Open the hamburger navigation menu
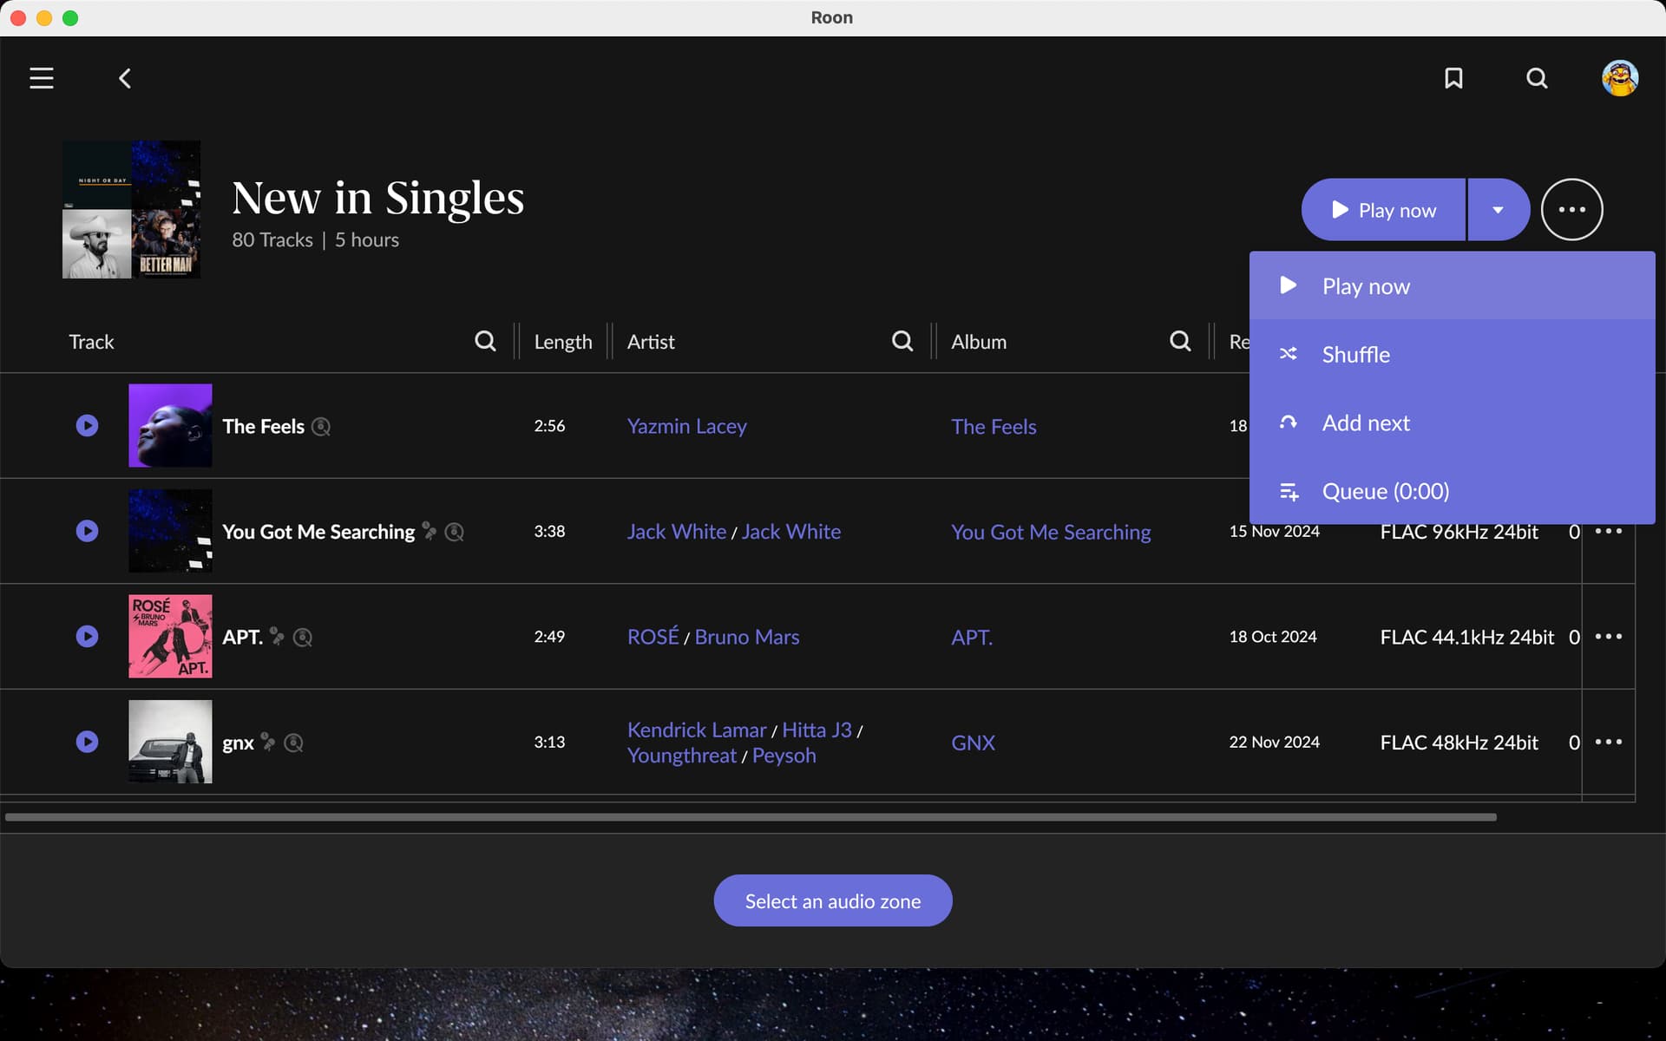Image resolution: width=1666 pixels, height=1041 pixels. click(42, 78)
